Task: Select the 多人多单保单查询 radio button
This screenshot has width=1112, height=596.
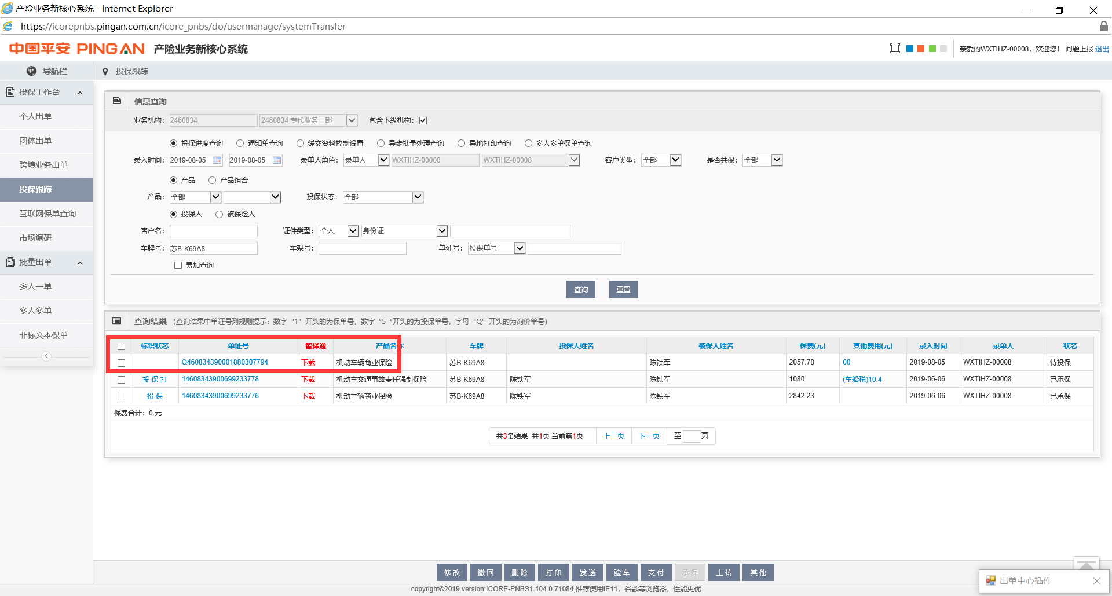Action: [x=528, y=143]
